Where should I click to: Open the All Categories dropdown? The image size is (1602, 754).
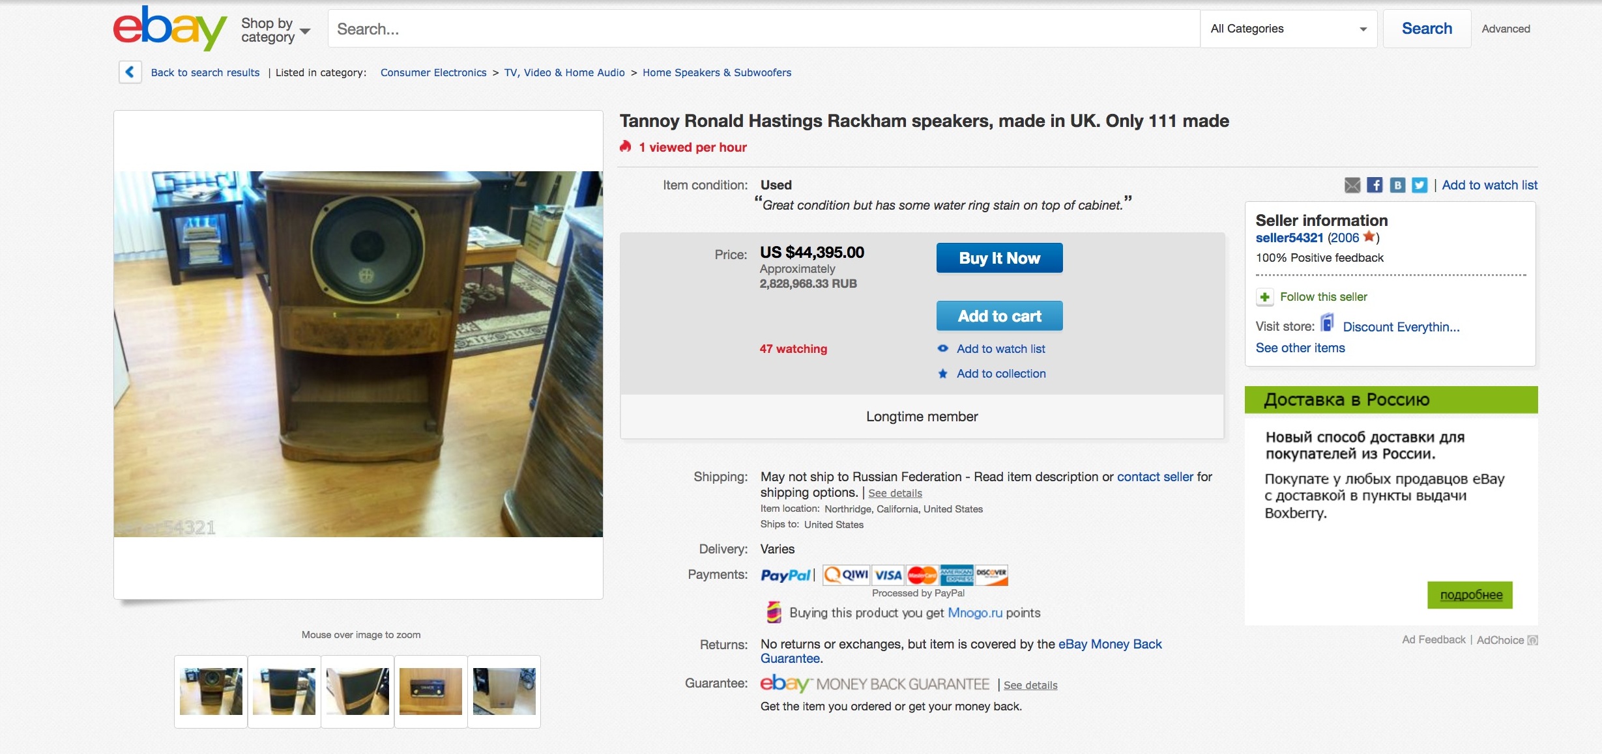[x=1289, y=29]
